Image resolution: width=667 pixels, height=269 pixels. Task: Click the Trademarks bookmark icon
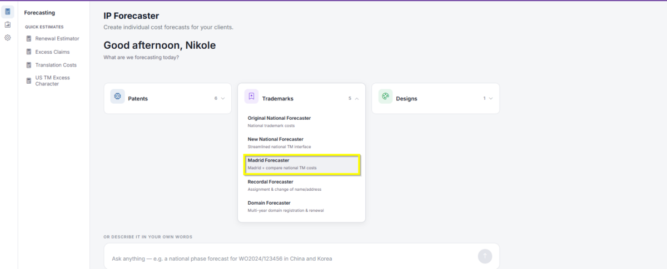pos(251,97)
